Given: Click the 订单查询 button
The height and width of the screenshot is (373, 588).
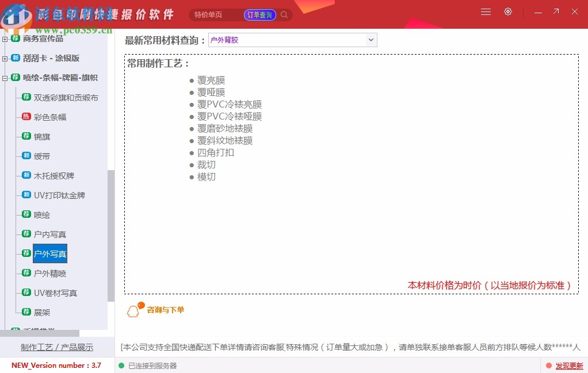Looking at the screenshot, I should [259, 14].
